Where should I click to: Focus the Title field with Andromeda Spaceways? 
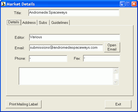click(74, 13)
